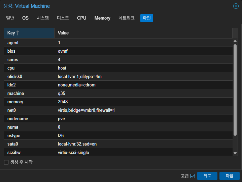The height and width of the screenshot is (182, 242).
Task: Select the net0 row
Action: [118, 110]
